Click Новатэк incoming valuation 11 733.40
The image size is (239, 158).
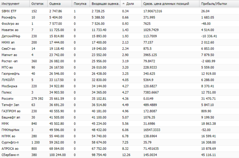point(99,30)
